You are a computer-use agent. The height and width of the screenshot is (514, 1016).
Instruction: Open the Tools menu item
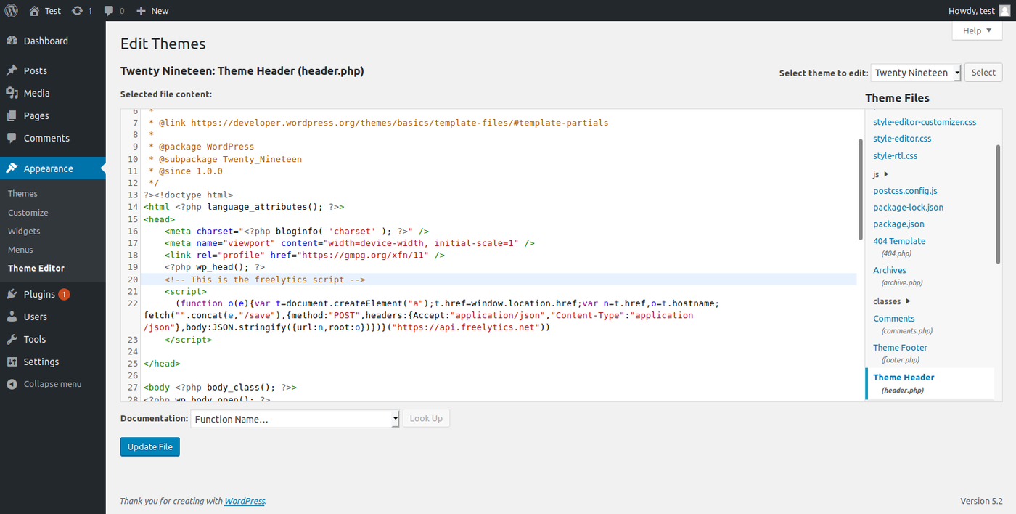pos(34,339)
